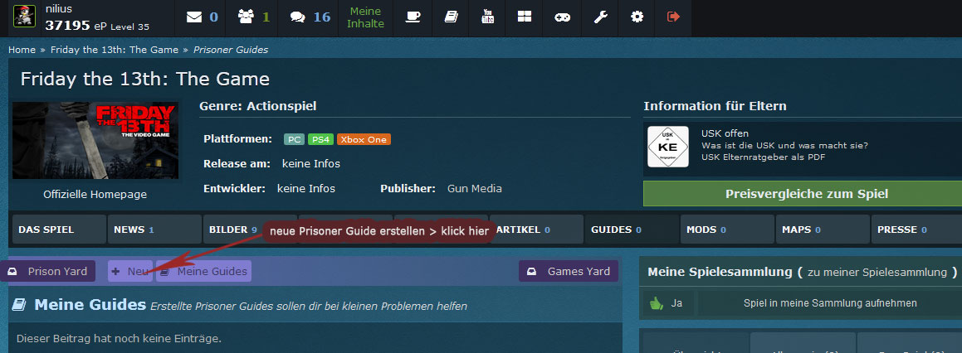
Task: Click the Gun Media publisher link
Action: pyautogui.click(x=475, y=188)
